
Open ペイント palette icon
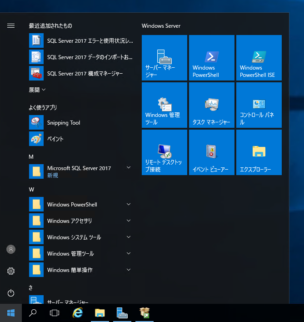point(36,139)
